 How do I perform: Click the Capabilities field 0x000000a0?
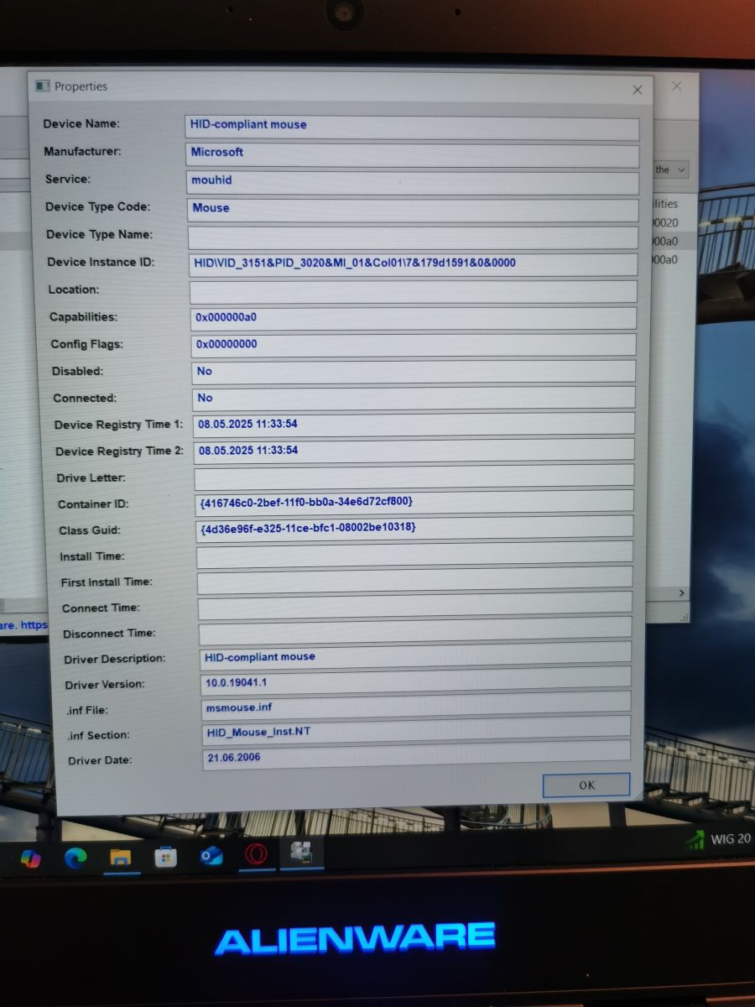(x=414, y=319)
